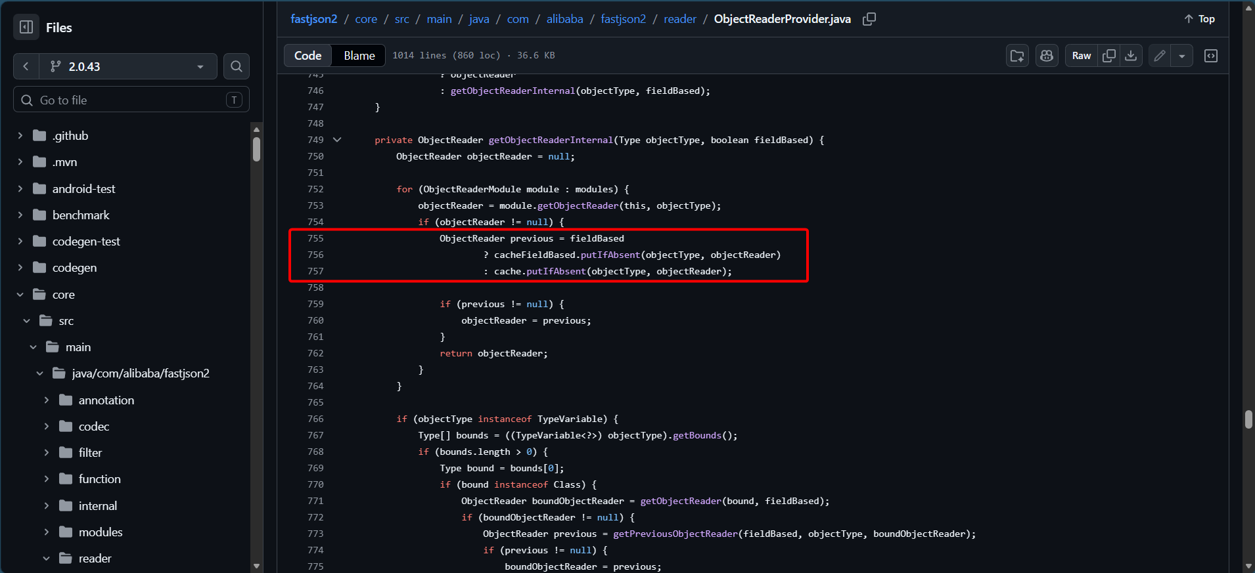1255x573 pixels.
Task: Click the fastjson2 repository breadcrumb link
Action: click(x=314, y=19)
